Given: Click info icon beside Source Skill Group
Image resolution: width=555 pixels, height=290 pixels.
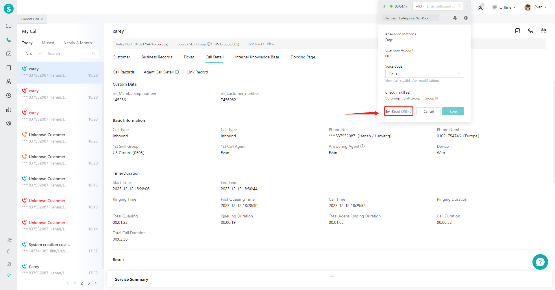Looking at the screenshot, I should click(209, 44).
